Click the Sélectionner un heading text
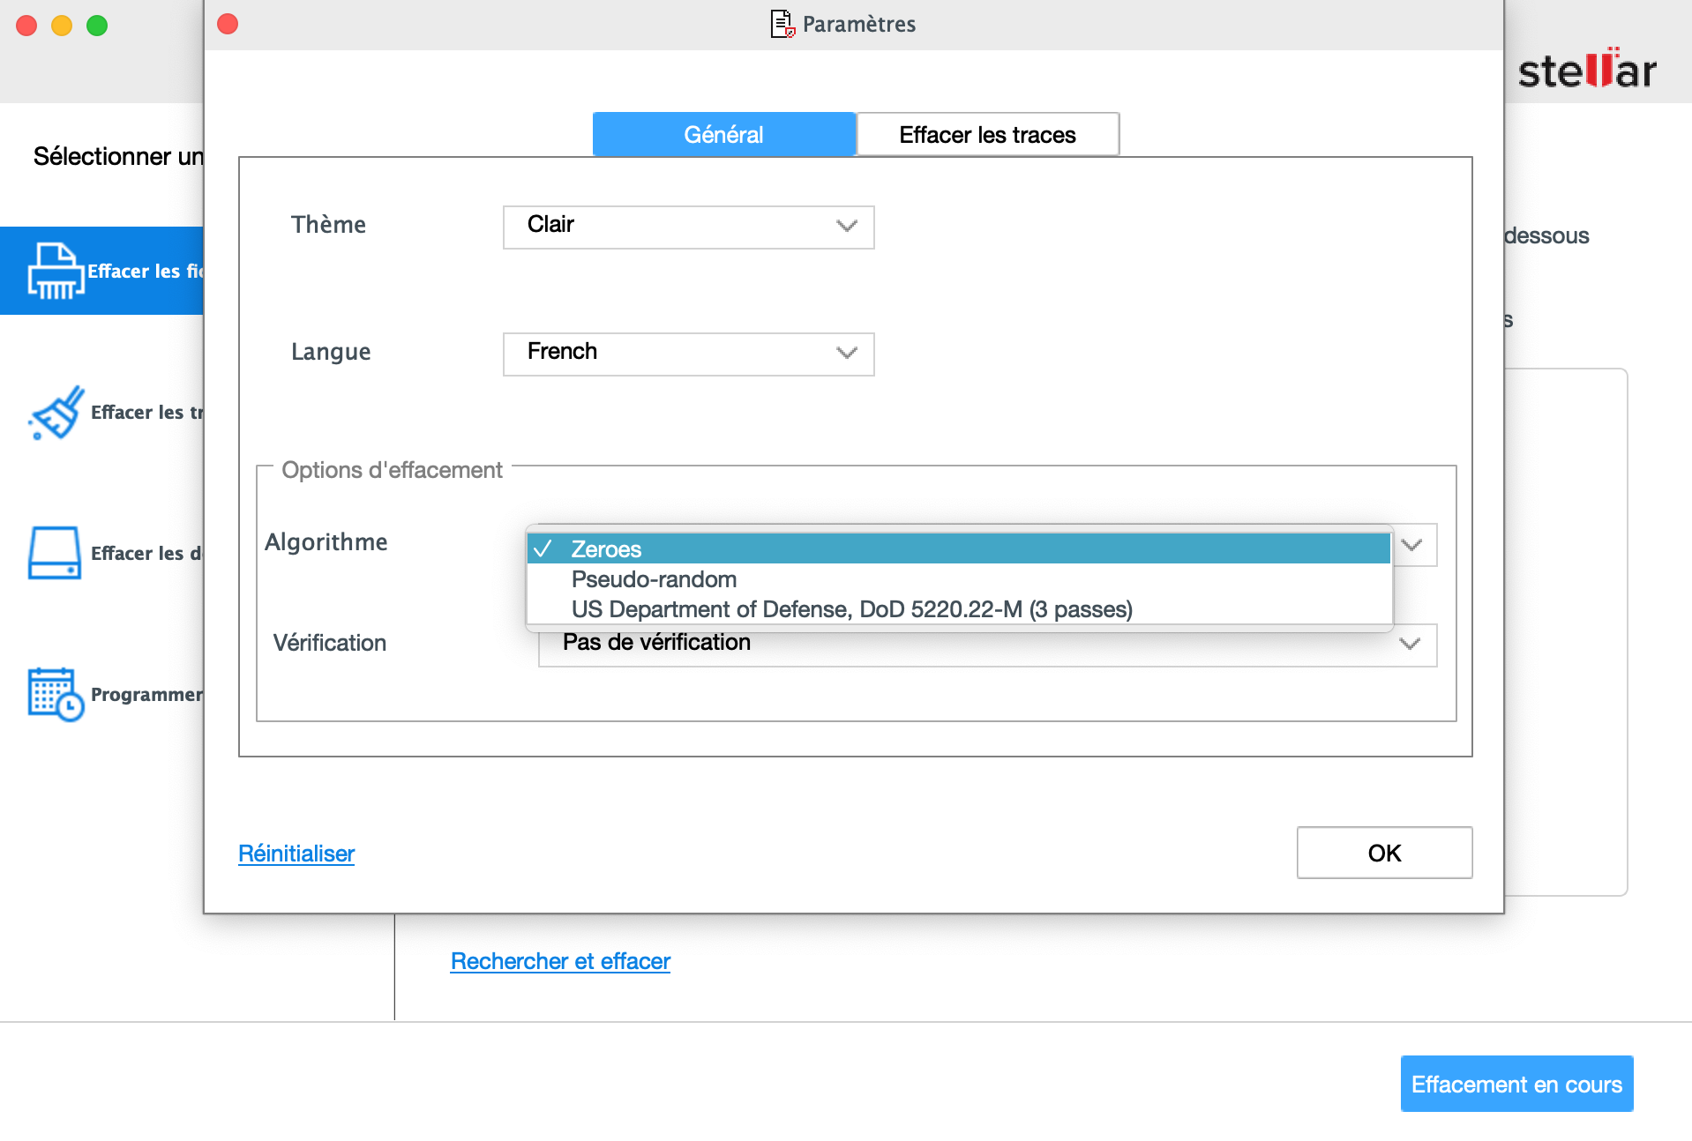Screen dimensions: 1692x1141 (x=118, y=156)
